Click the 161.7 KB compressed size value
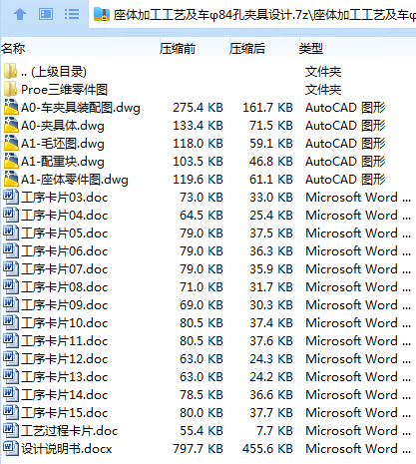This screenshot has width=416, height=464. [267, 108]
